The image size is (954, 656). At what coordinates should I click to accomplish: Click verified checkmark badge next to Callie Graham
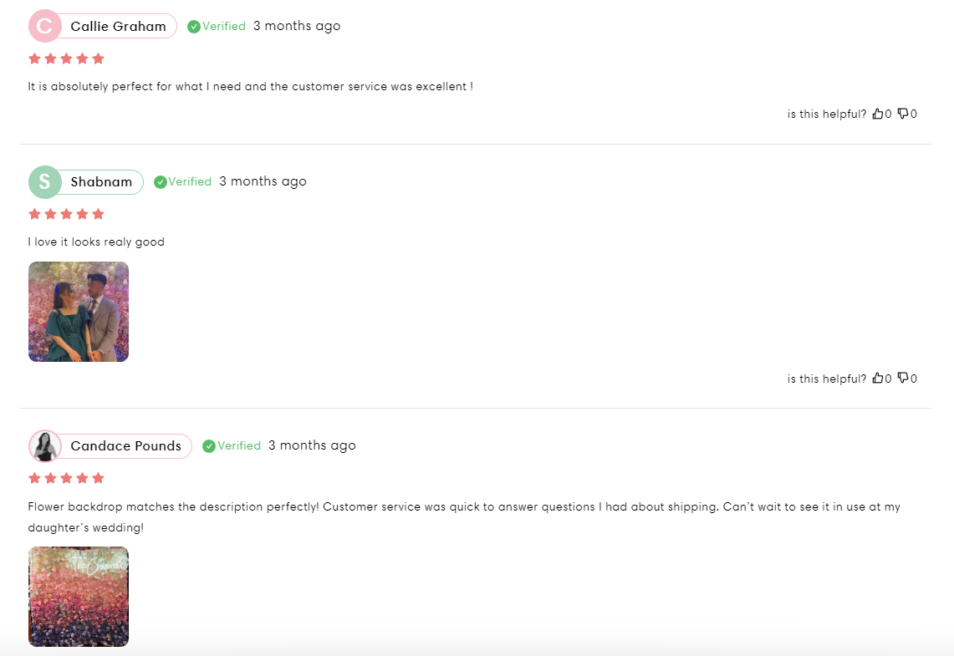[x=194, y=27]
